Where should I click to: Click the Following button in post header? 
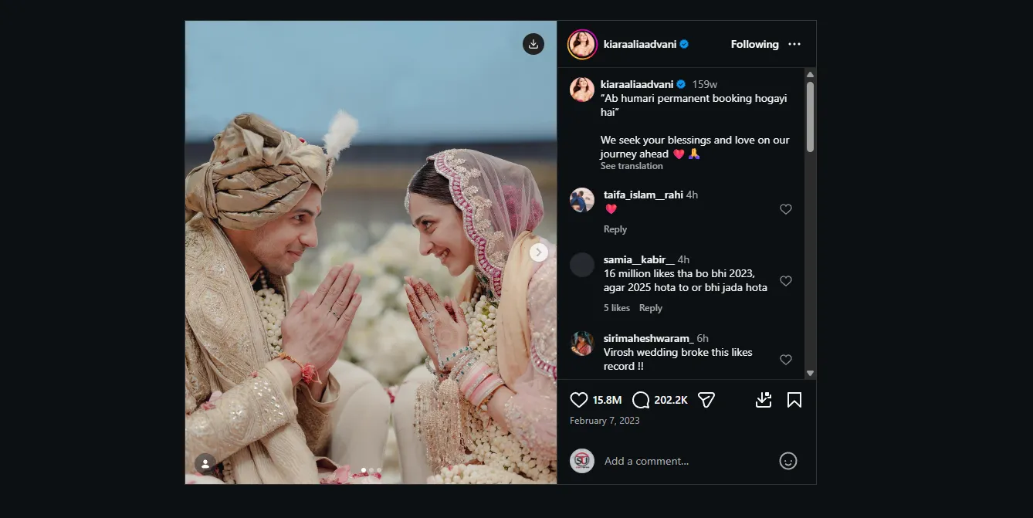(754, 45)
